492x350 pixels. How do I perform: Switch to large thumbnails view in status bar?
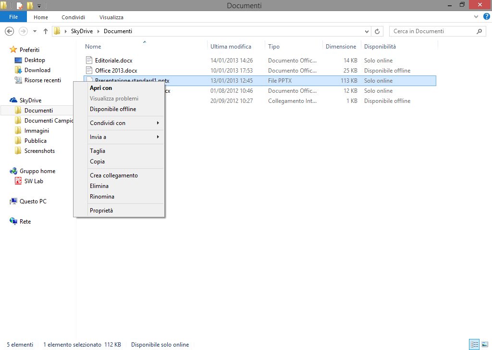[x=484, y=344]
